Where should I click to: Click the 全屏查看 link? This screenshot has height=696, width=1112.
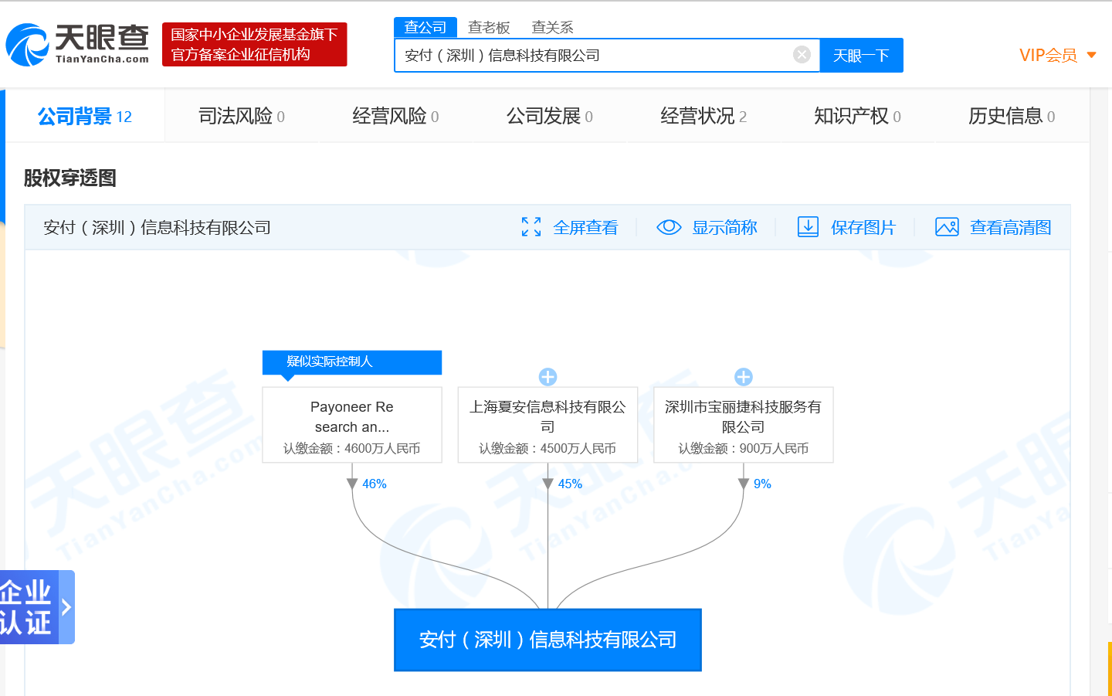pyautogui.click(x=585, y=227)
